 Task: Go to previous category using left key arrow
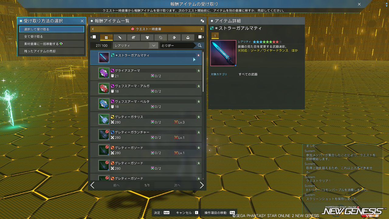click(x=93, y=37)
